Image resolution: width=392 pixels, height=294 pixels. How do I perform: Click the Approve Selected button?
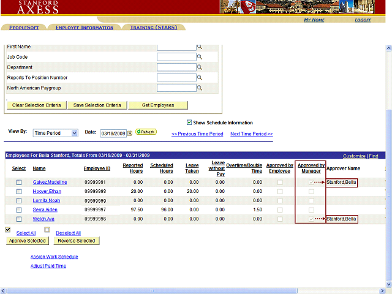click(28, 241)
